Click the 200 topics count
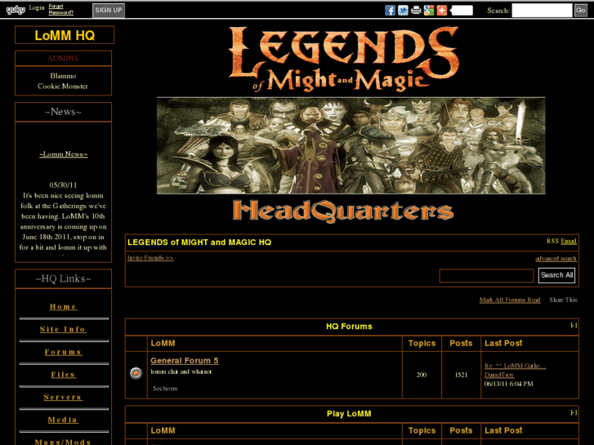The width and height of the screenshot is (594, 445). (422, 375)
